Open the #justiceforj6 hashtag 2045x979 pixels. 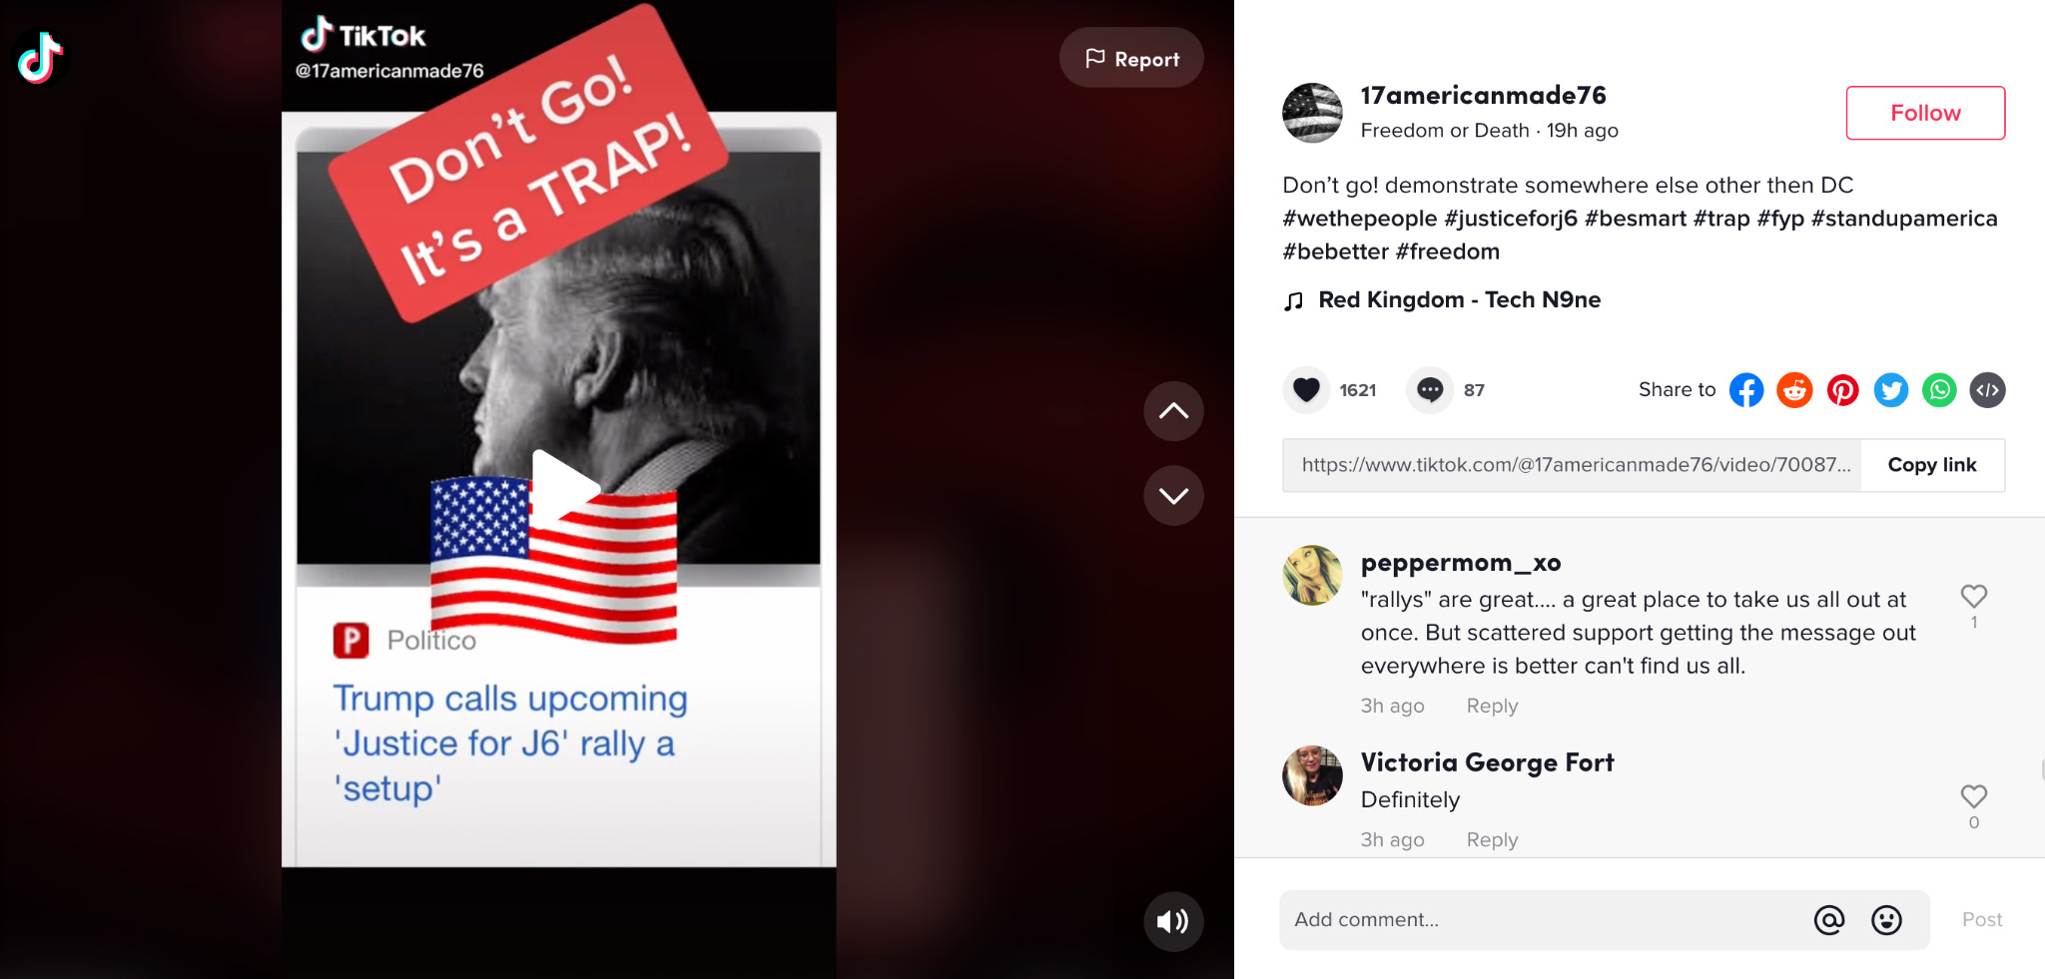click(1511, 219)
